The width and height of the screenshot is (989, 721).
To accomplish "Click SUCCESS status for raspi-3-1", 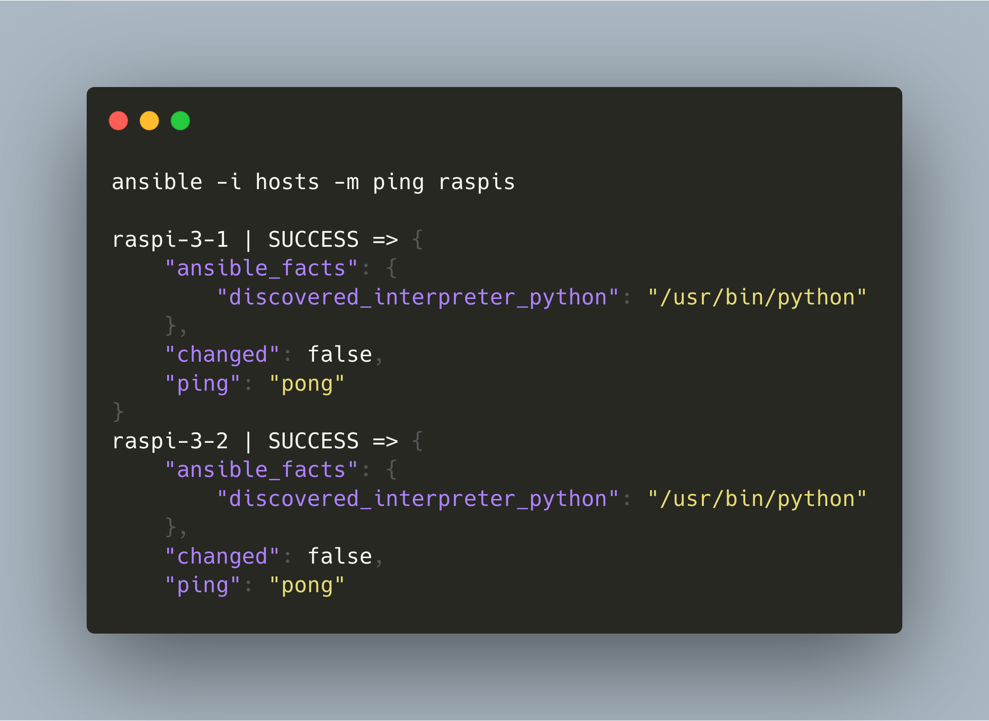I will tap(313, 239).
